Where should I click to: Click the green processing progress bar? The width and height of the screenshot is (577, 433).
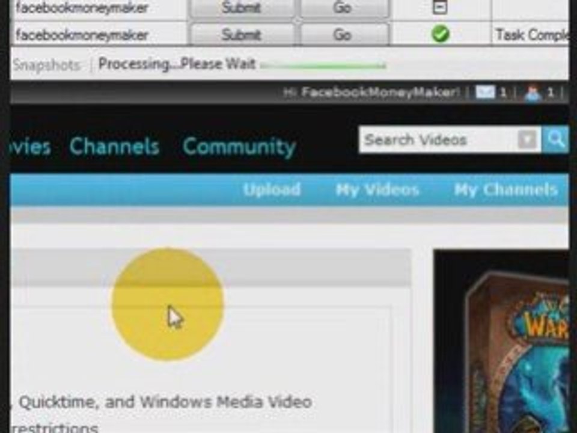(323, 66)
